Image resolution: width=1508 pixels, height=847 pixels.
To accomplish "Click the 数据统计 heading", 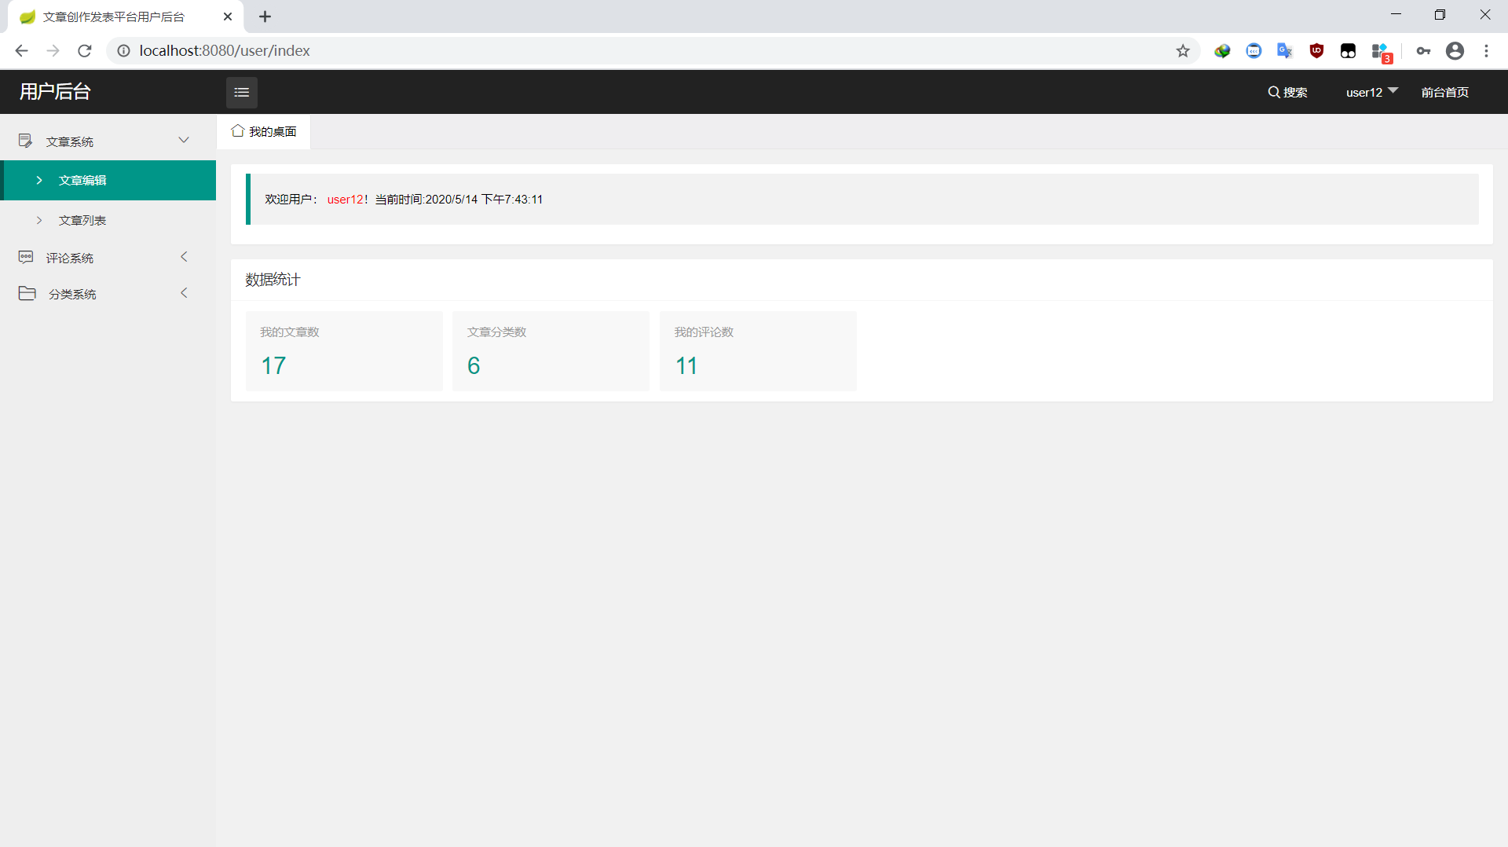I will click(273, 280).
